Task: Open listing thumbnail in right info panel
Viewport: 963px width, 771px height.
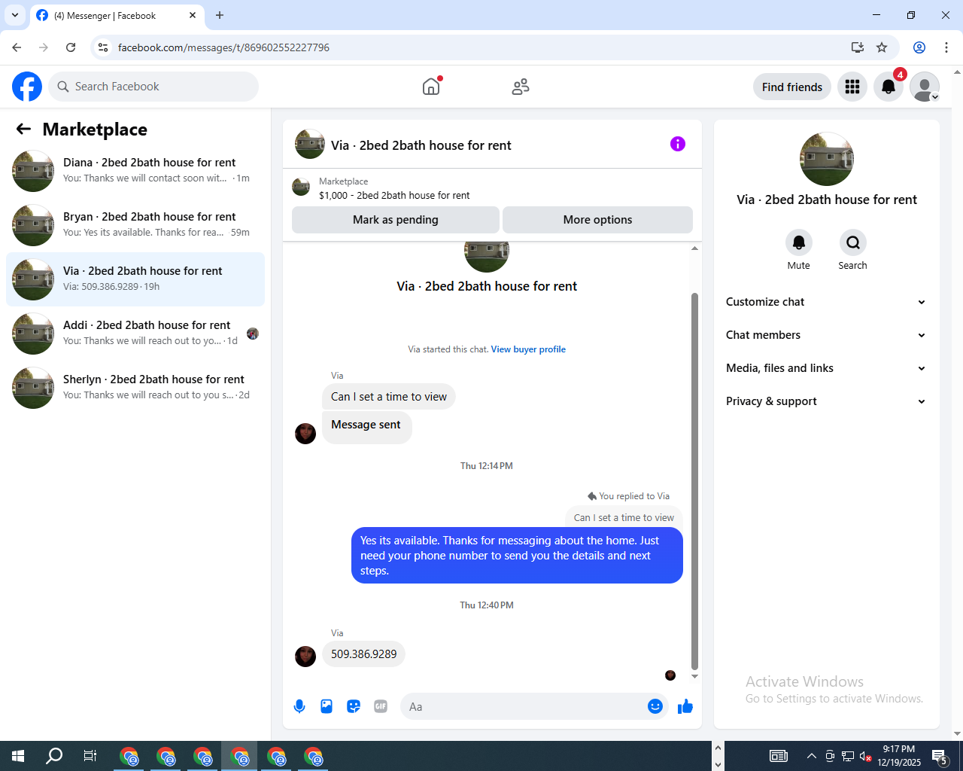Action: pyautogui.click(x=827, y=159)
